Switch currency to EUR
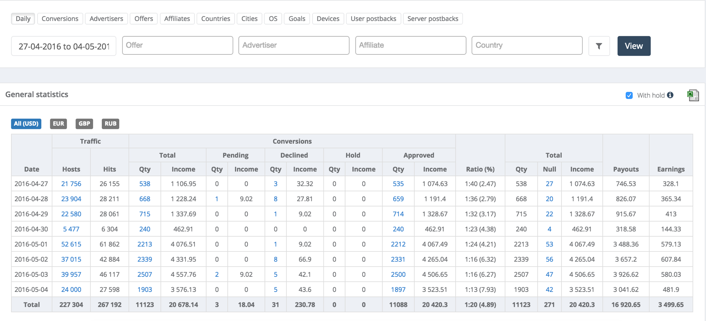 click(x=58, y=124)
